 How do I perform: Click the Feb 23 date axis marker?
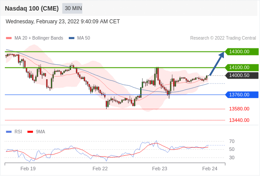pos(160,169)
